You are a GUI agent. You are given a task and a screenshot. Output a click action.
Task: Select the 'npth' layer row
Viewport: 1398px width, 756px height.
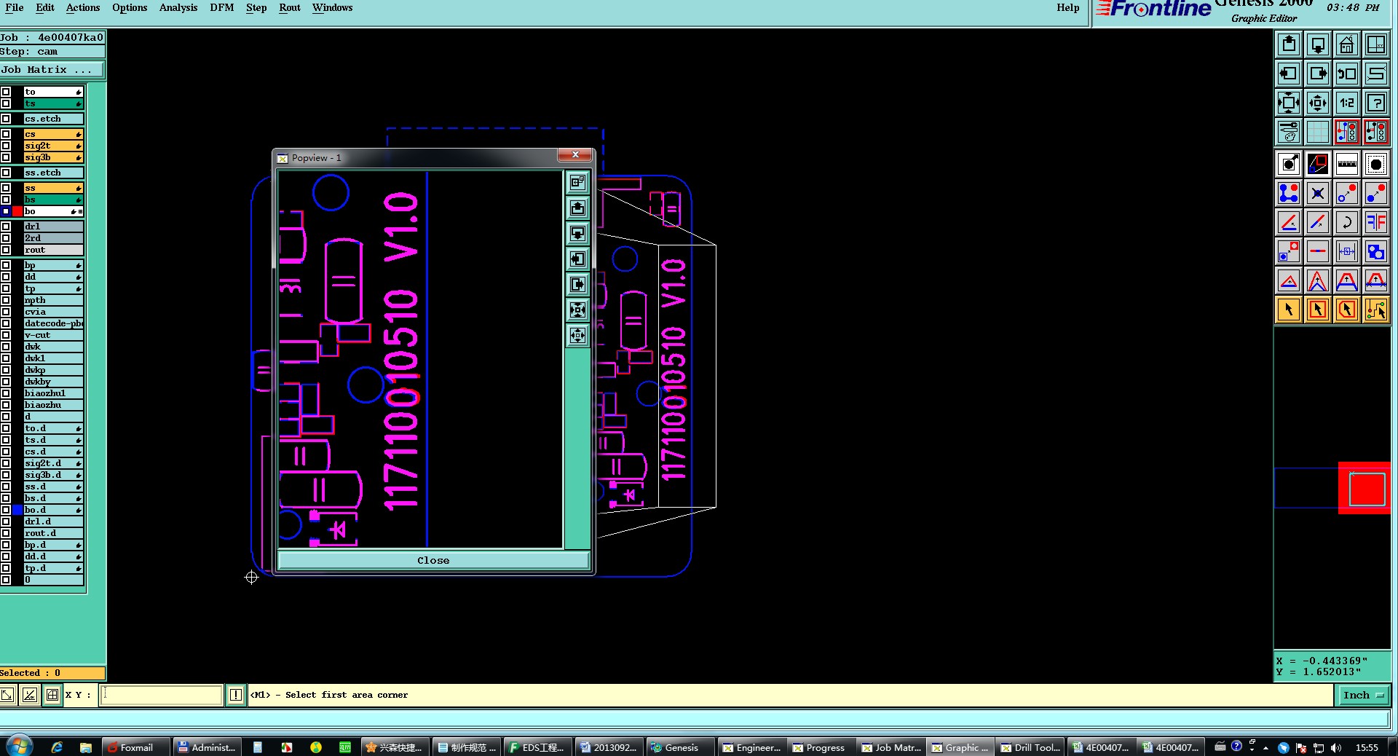tap(54, 300)
